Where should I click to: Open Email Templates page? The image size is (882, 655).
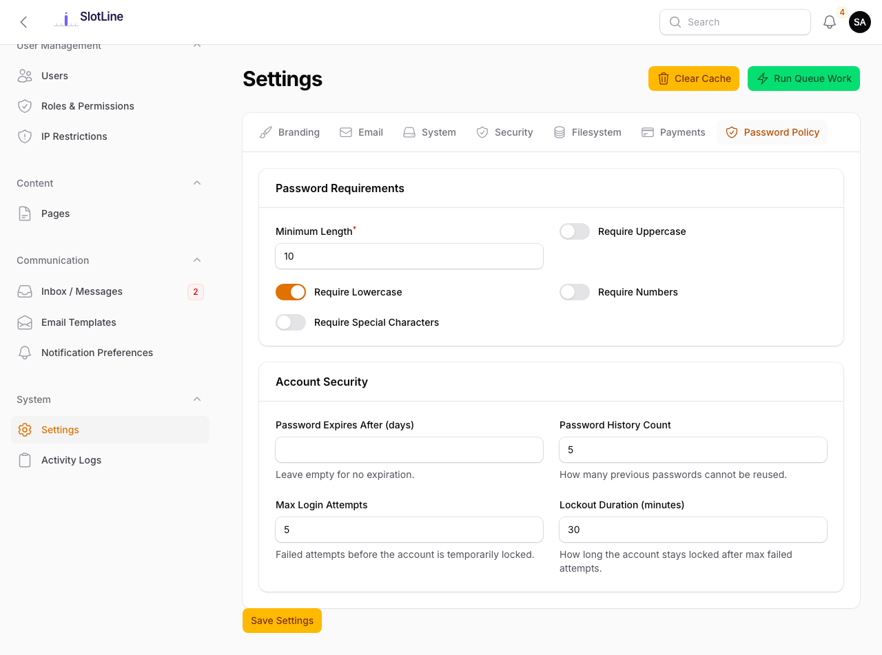[x=110, y=322]
